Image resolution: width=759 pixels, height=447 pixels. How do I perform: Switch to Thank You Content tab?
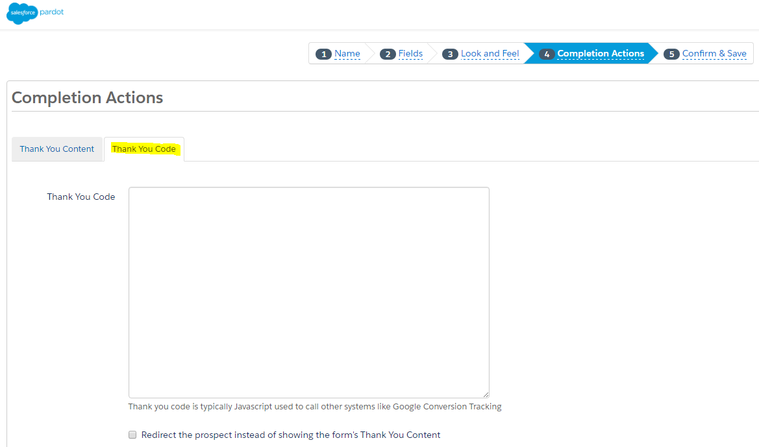click(x=57, y=149)
